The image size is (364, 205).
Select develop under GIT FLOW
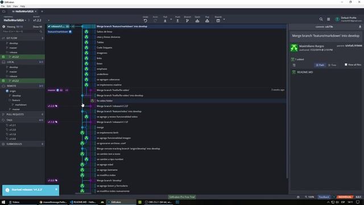(x=14, y=43)
